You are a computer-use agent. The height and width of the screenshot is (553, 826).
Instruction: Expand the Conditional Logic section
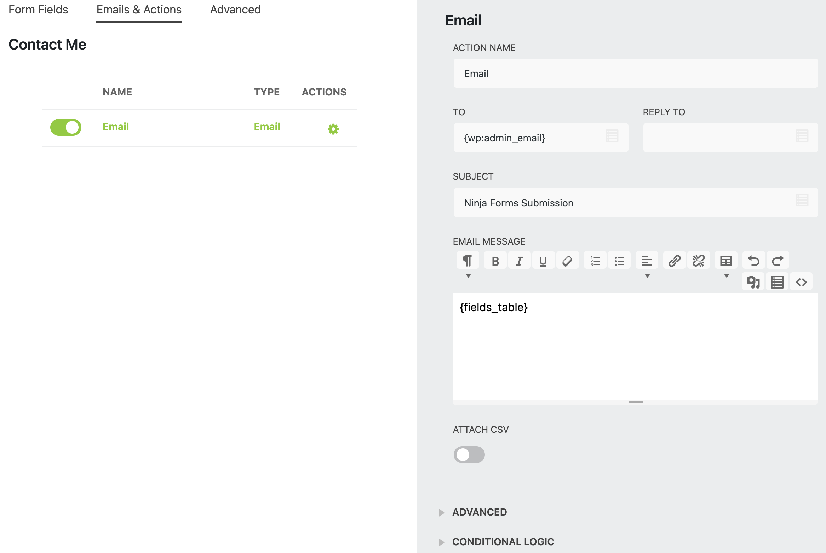point(503,542)
